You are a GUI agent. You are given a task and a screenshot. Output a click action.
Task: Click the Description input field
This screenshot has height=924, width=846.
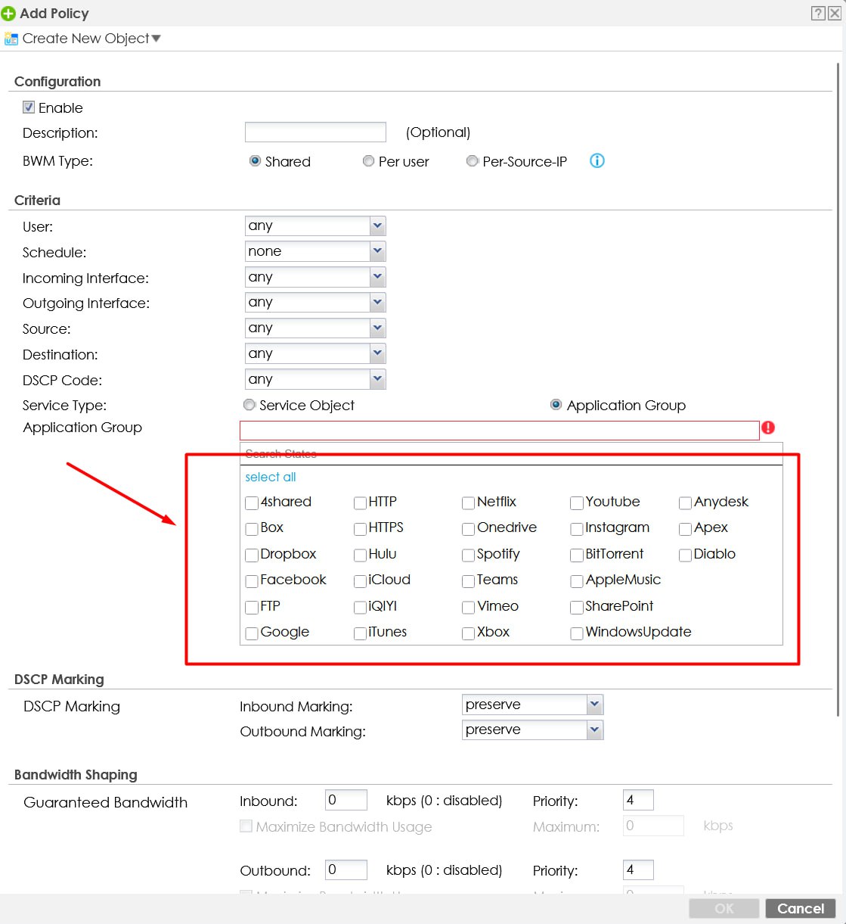pos(315,132)
